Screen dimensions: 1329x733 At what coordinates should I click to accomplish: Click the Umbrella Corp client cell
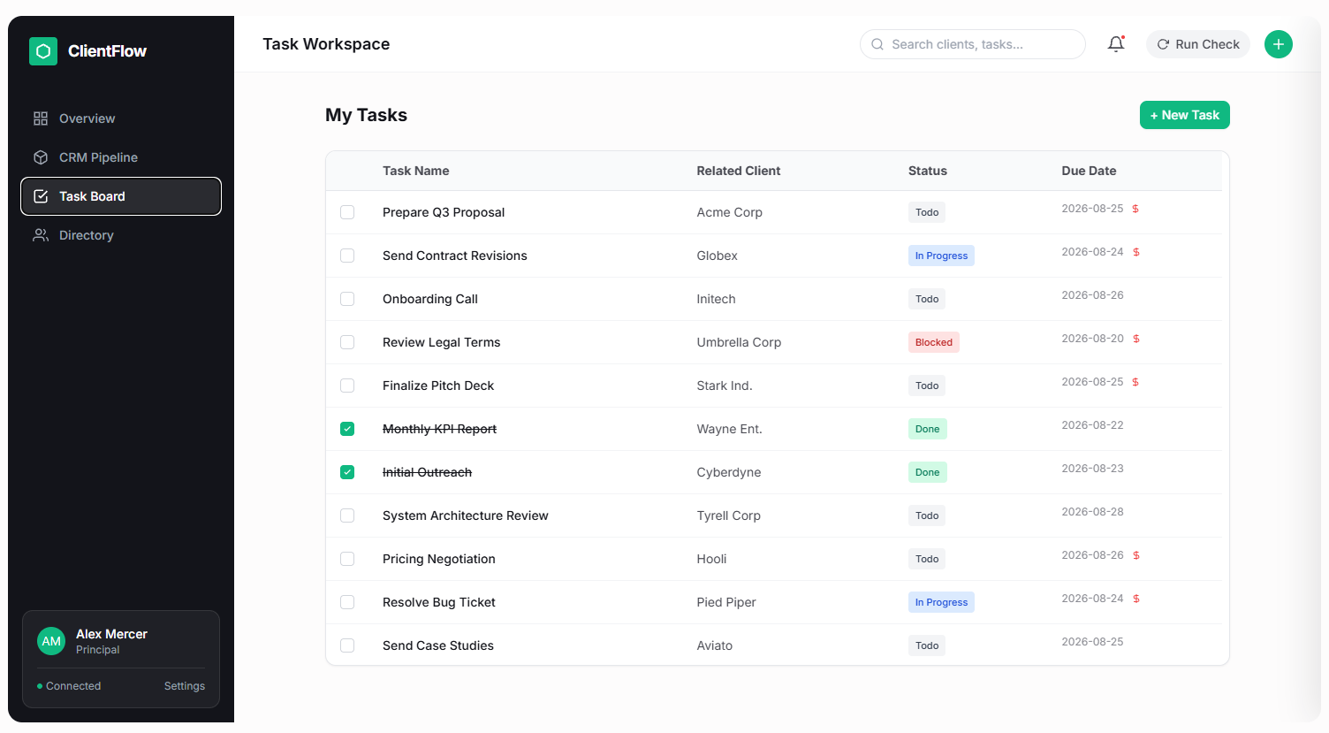click(739, 342)
